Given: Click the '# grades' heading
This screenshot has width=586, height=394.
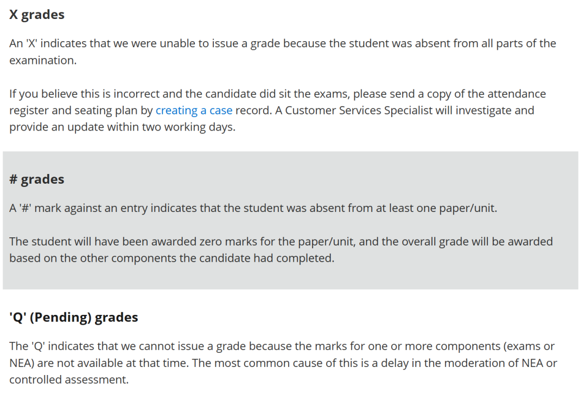Looking at the screenshot, I should pos(37,179).
